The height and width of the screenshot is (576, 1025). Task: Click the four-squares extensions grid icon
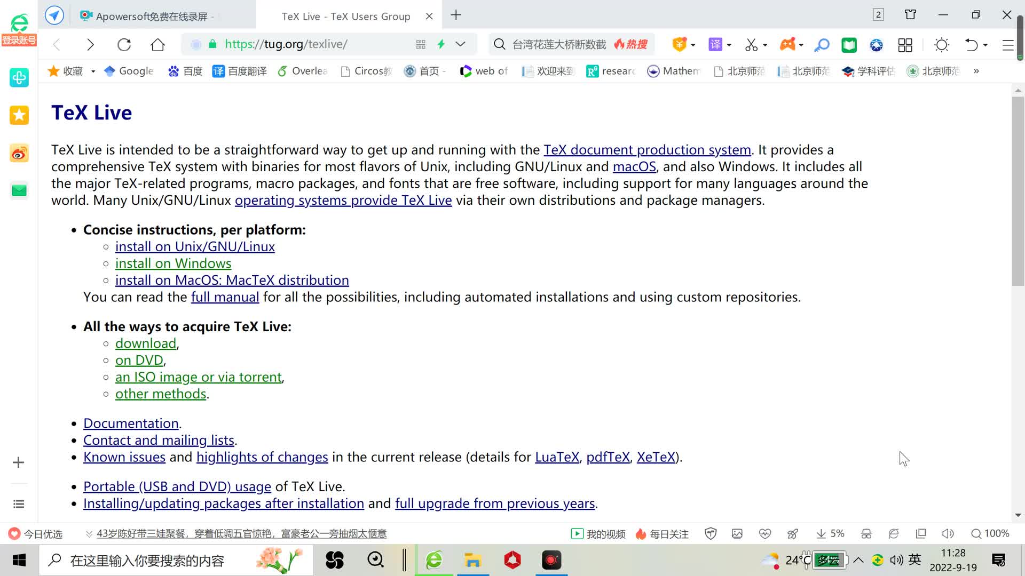click(905, 45)
